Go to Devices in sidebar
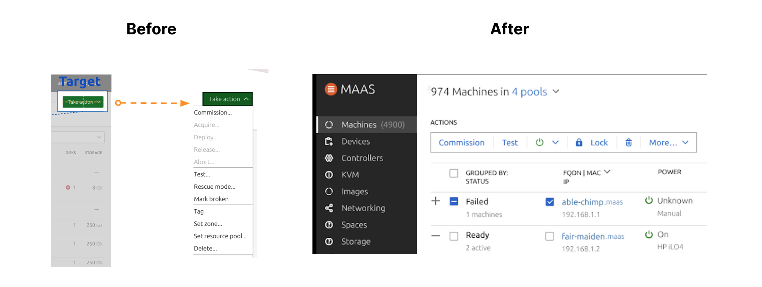The height and width of the screenshot is (287, 762). (x=355, y=141)
